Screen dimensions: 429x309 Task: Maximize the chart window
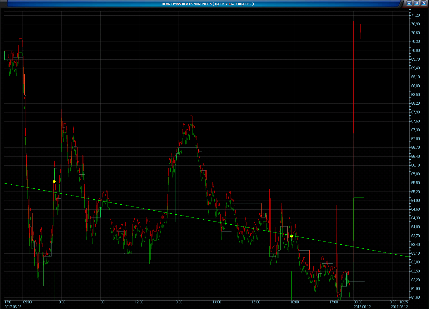417,3
